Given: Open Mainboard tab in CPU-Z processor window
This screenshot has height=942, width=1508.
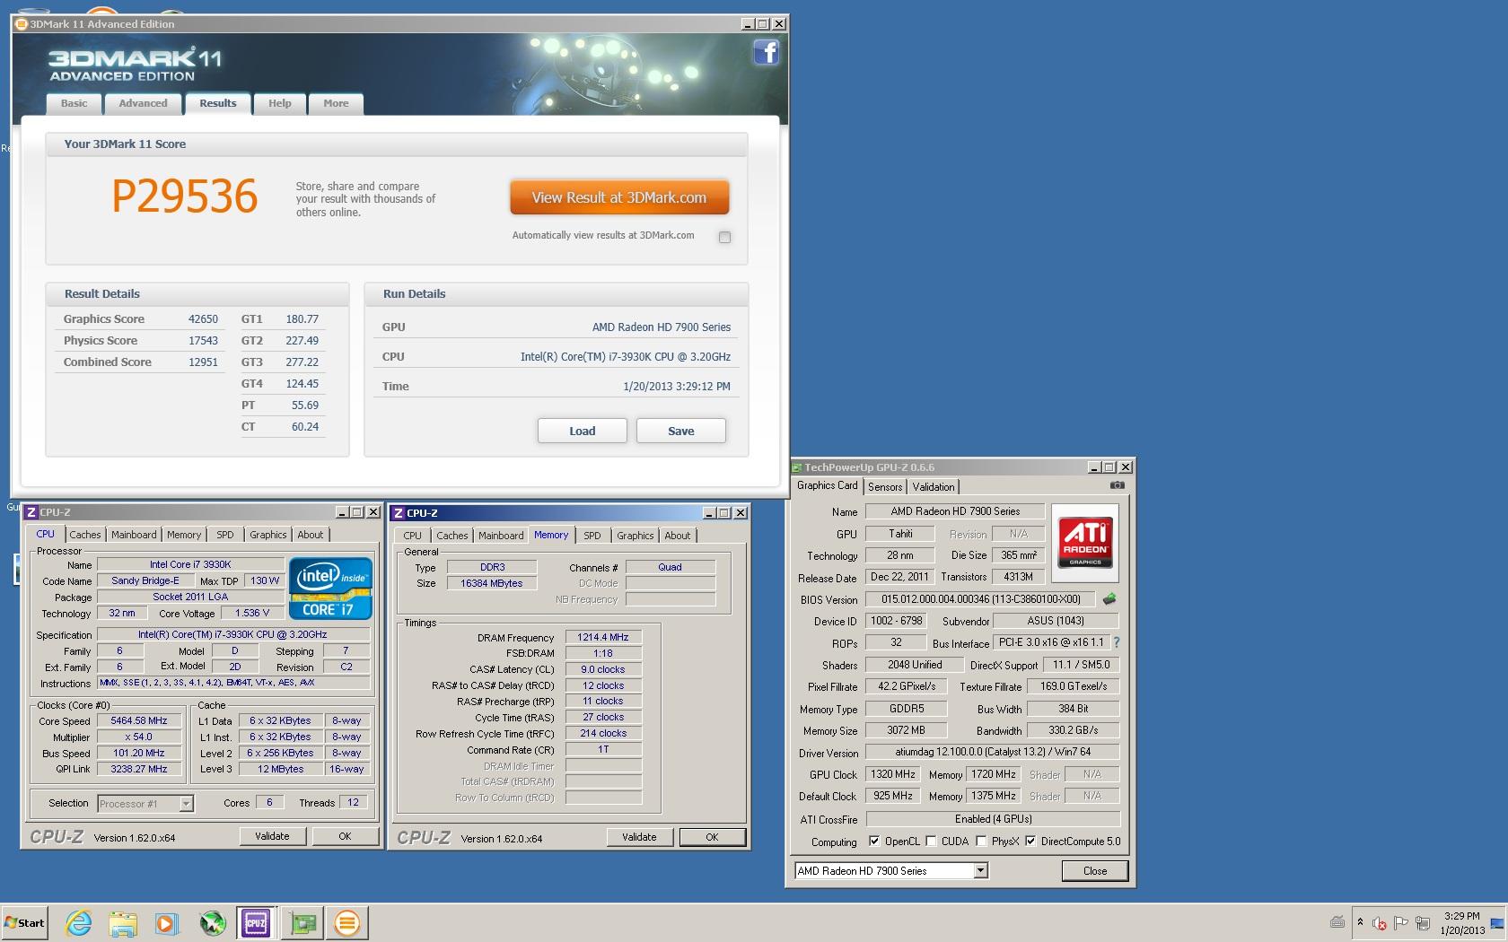Looking at the screenshot, I should (x=134, y=535).
